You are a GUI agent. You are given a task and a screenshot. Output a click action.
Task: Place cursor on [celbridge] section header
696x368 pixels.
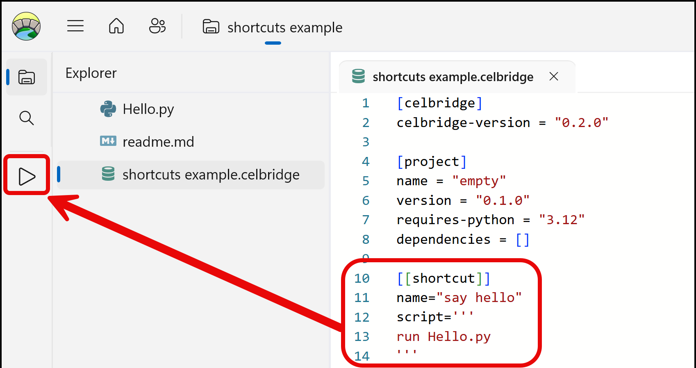coord(439,103)
